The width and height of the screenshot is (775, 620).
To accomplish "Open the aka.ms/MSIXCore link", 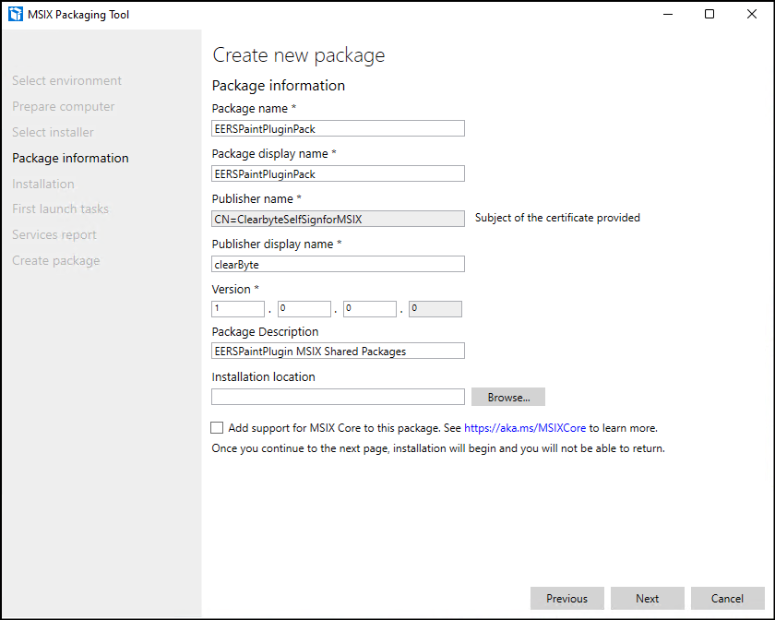I will coord(525,428).
